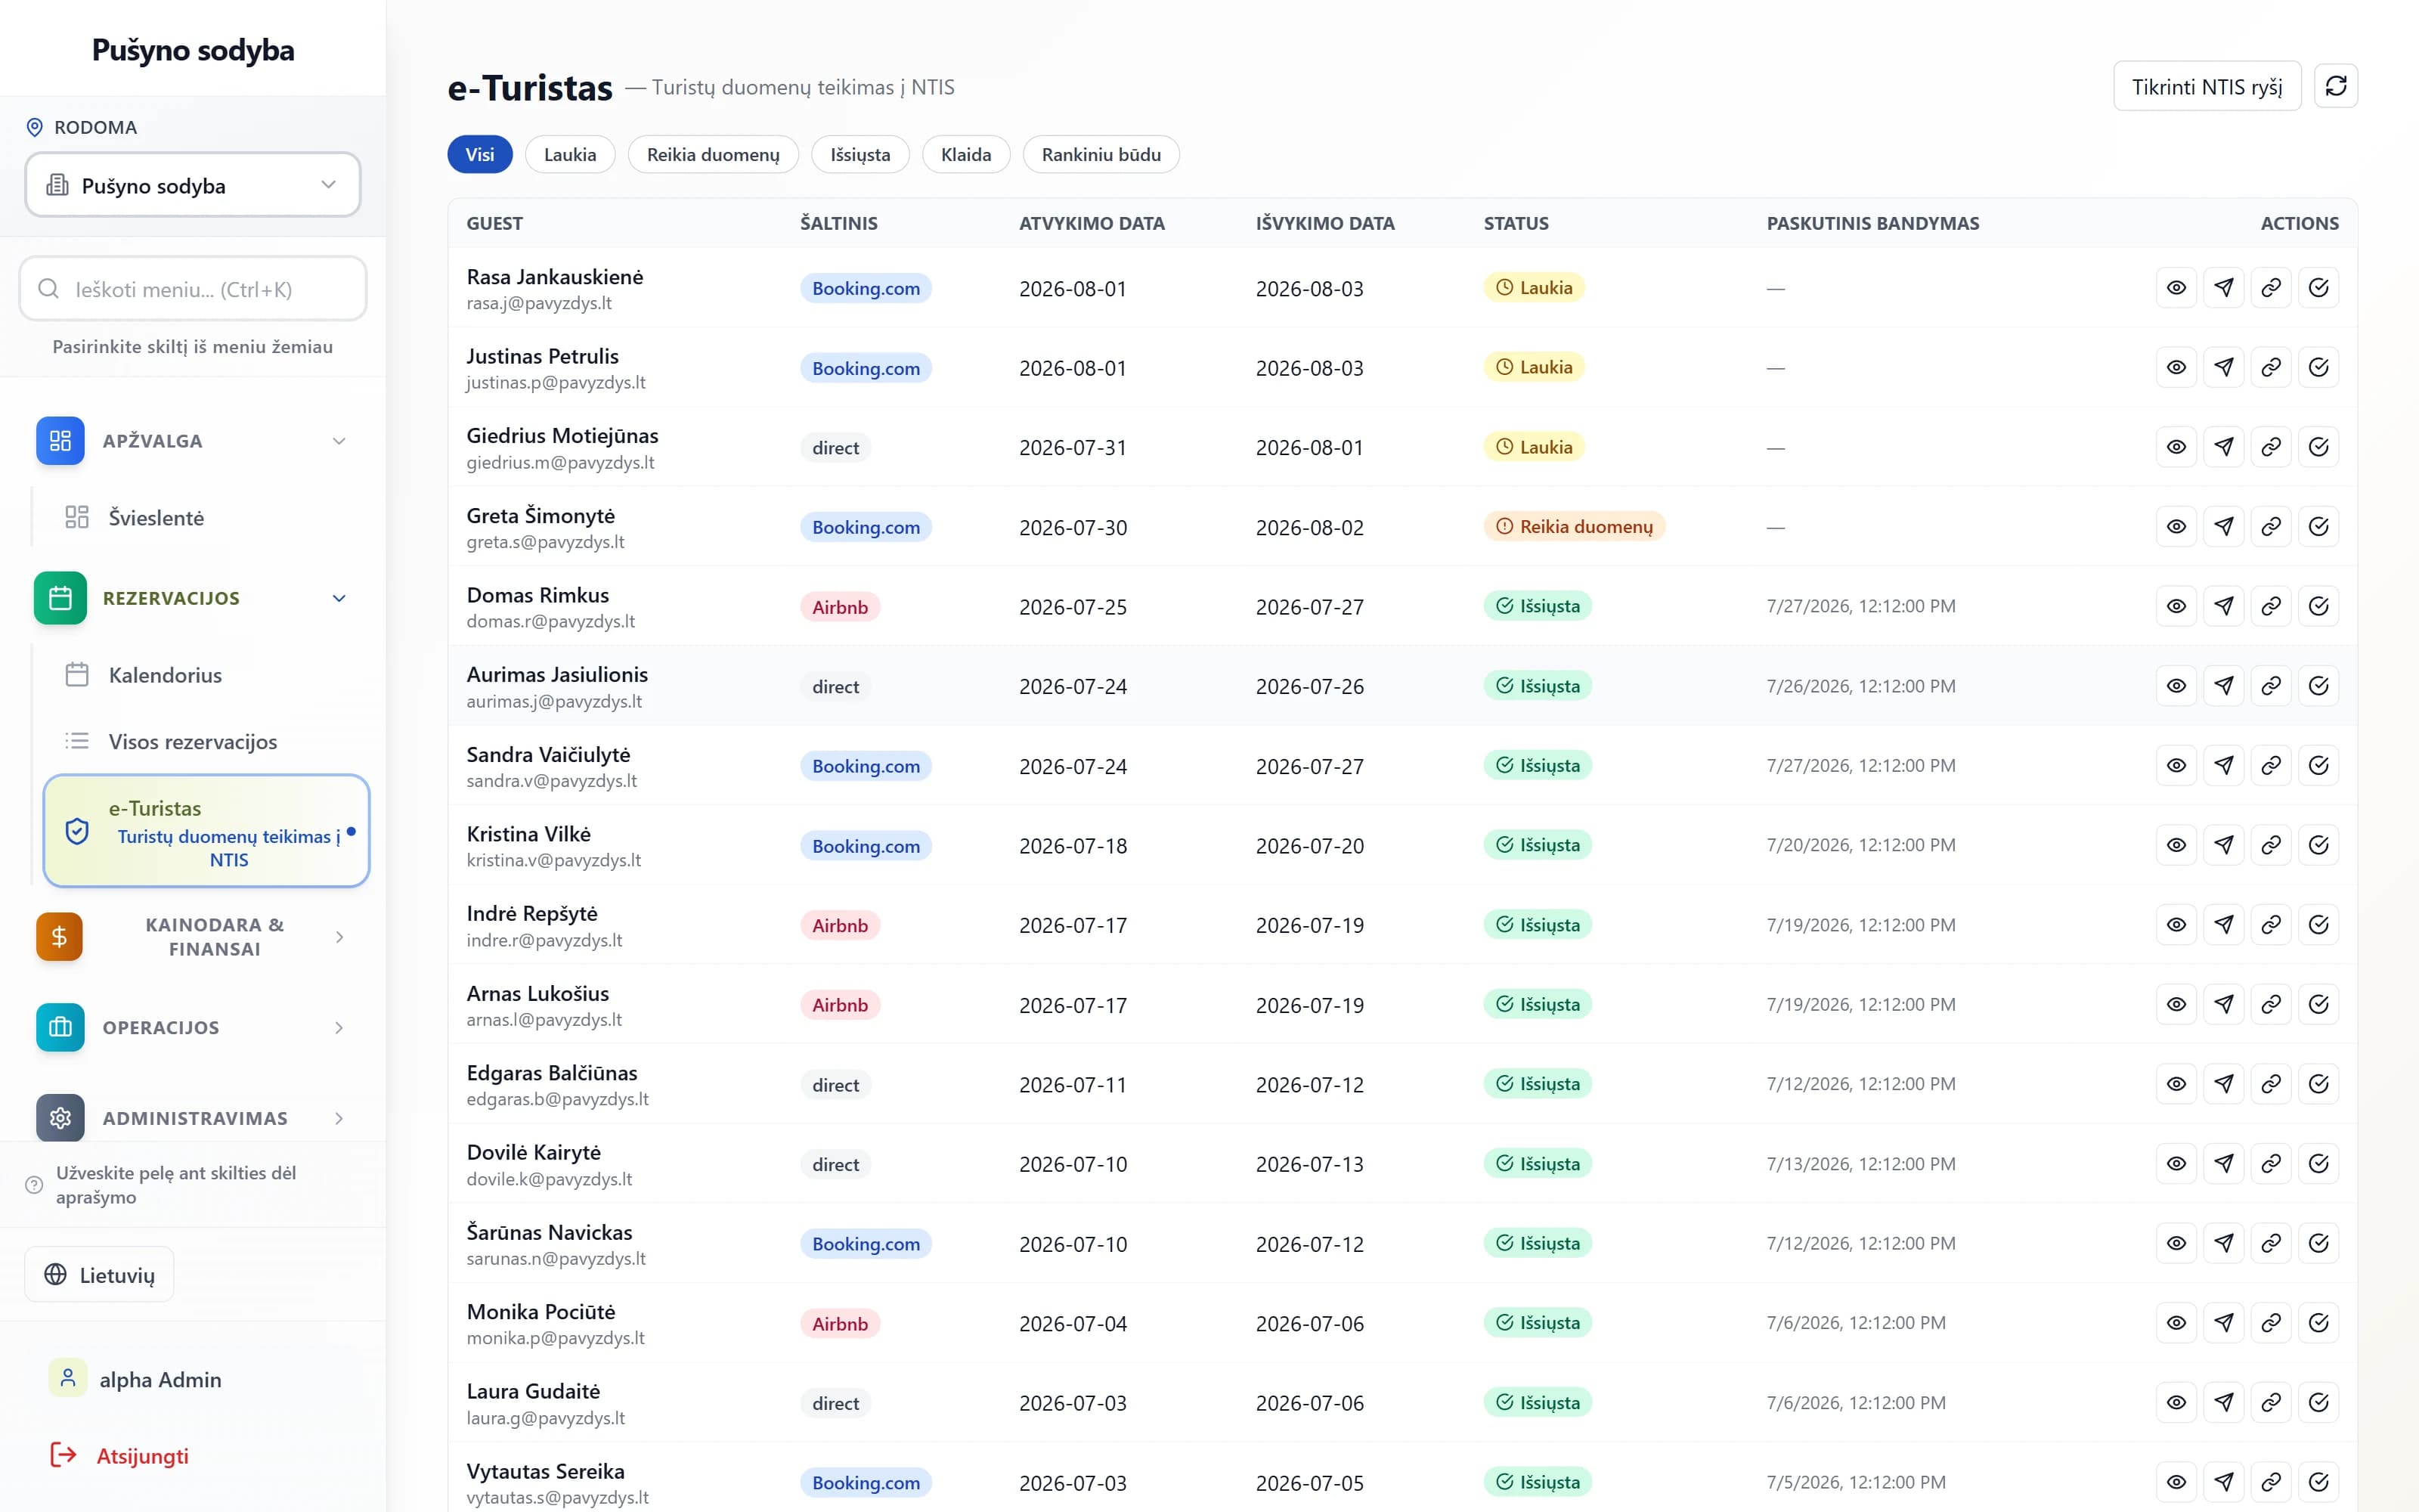2419x1512 pixels.
Task: Click the Administravimas gear icon
Action: click(x=60, y=1118)
